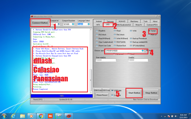The height and width of the screenshot is (119, 191).
Task: Select the Write radio option
Action: tap(133, 31)
